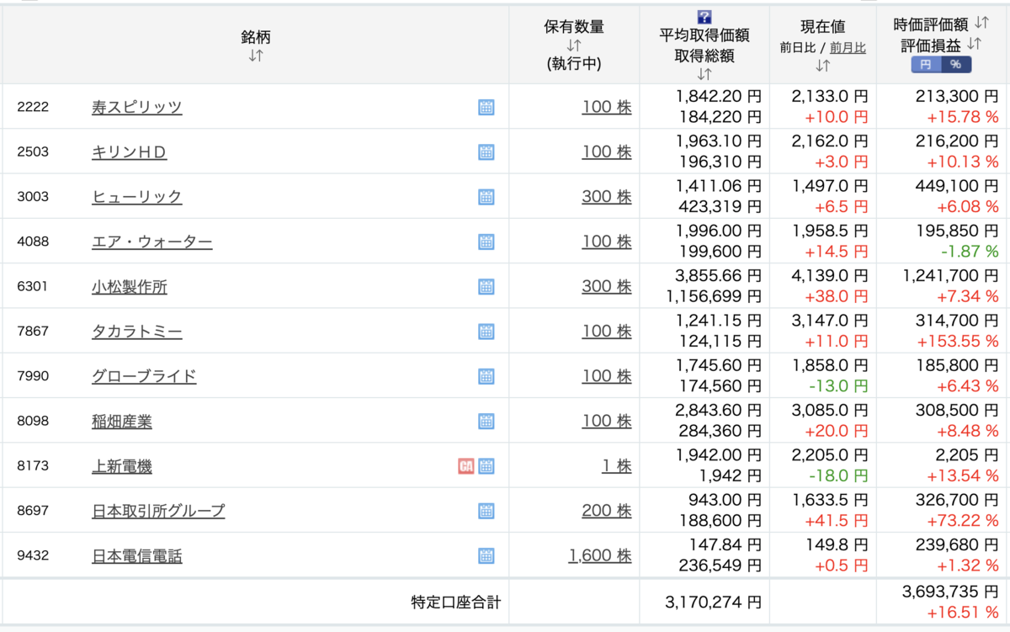Click 100 株 quantity for タカラトミー
Viewport: 1010px width, 632px height.
606,332
